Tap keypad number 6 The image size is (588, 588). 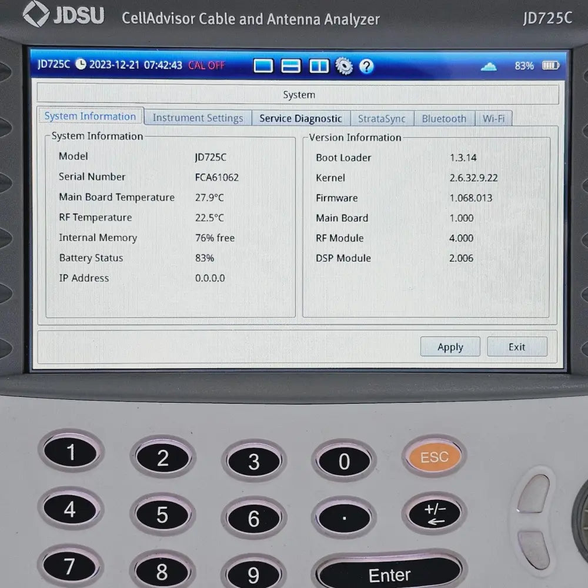click(254, 519)
